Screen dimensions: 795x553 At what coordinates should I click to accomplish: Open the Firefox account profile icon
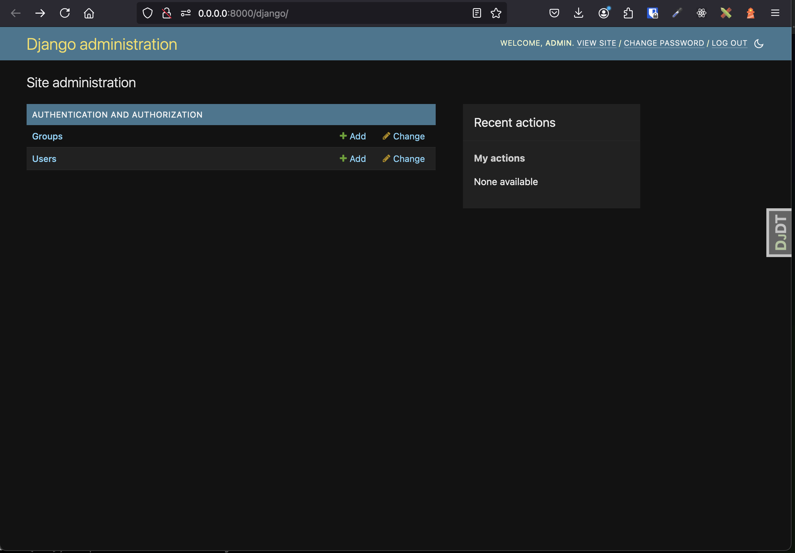[x=603, y=13]
